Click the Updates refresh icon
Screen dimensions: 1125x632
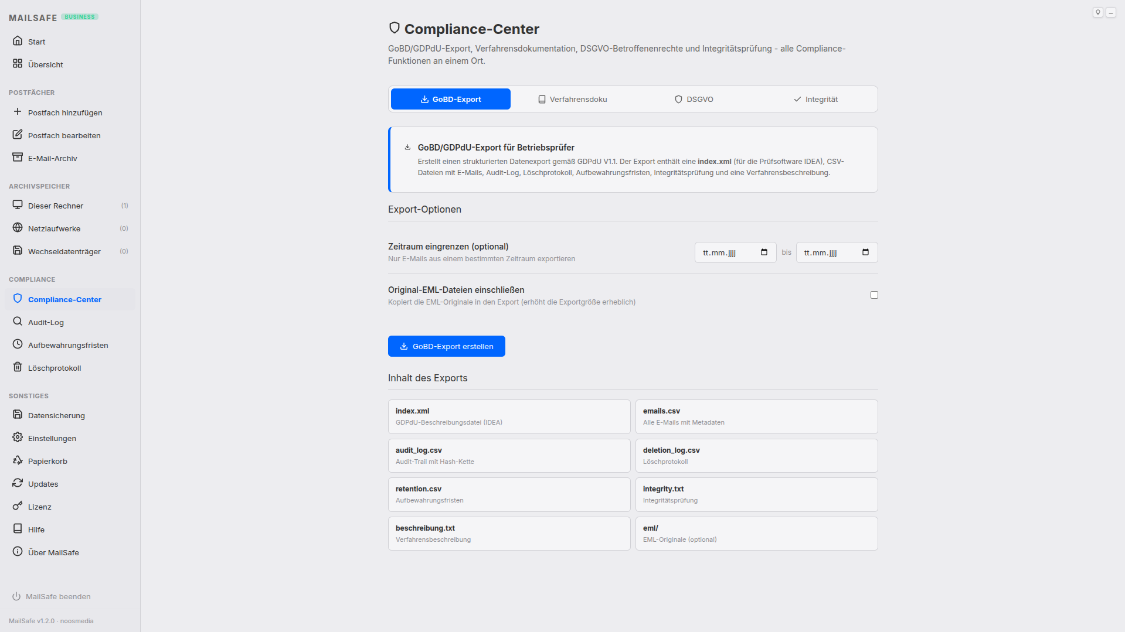(18, 483)
